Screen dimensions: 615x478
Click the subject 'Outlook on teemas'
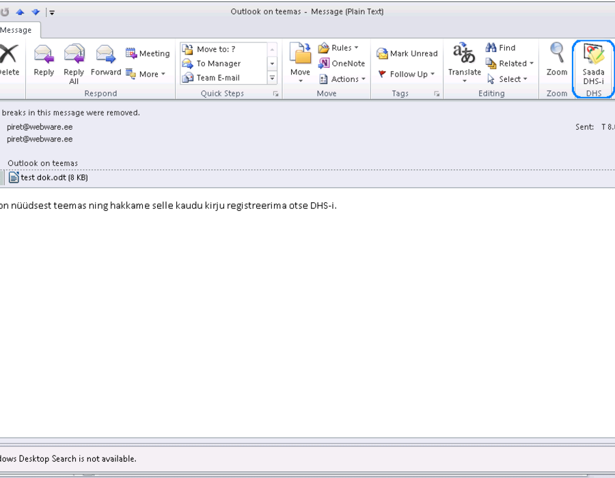43,163
